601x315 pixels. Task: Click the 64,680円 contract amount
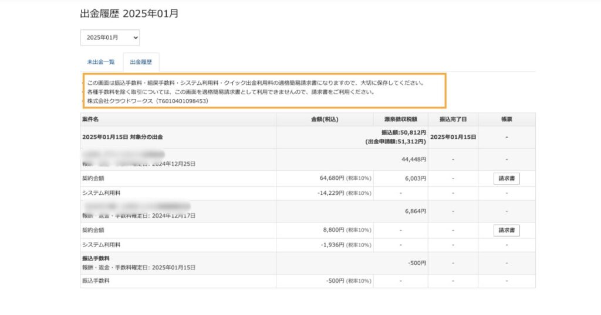pos(332,178)
